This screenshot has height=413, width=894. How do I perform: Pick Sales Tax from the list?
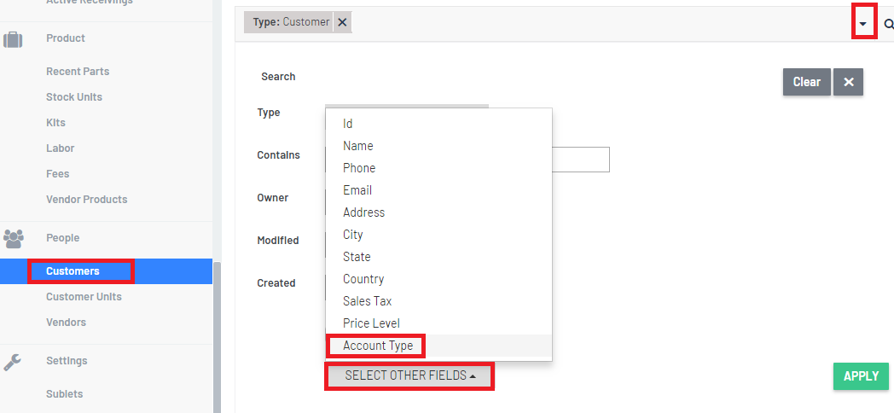pyautogui.click(x=367, y=301)
